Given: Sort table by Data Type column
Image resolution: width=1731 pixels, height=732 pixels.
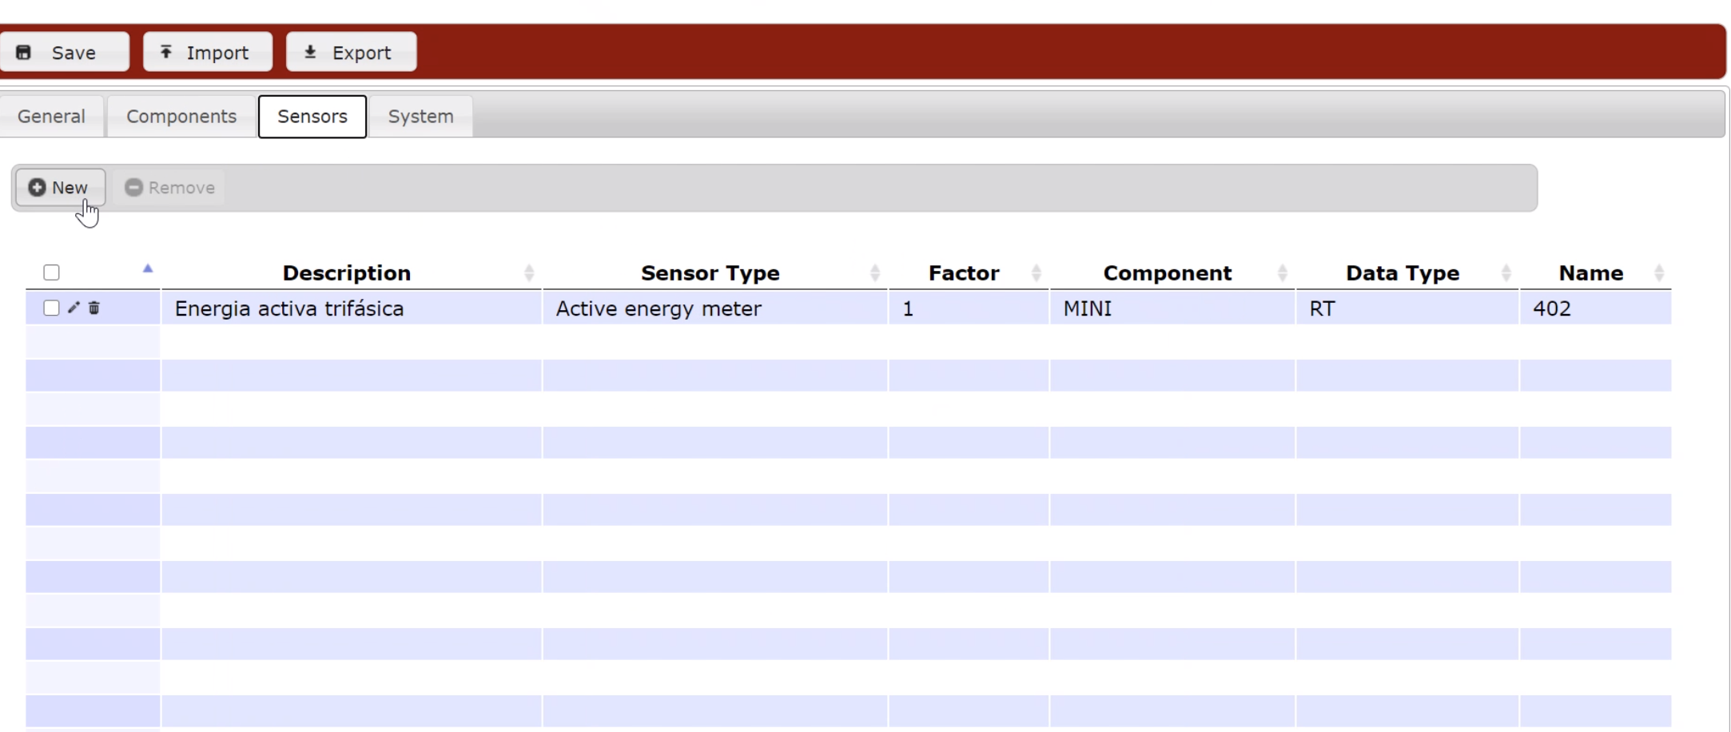Looking at the screenshot, I should 1407,273.
